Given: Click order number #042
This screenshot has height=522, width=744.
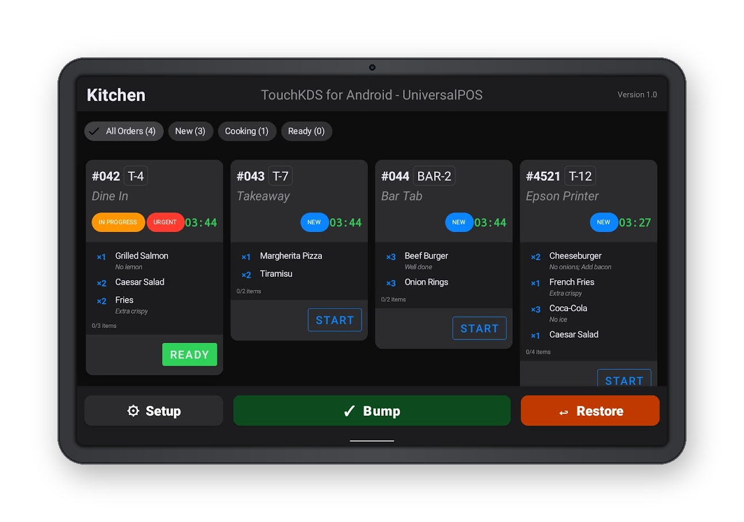Looking at the screenshot, I should [x=106, y=176].
